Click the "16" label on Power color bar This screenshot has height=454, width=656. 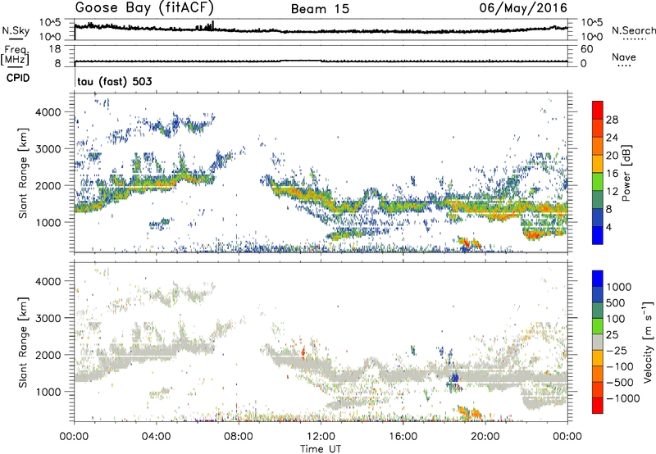612,174
